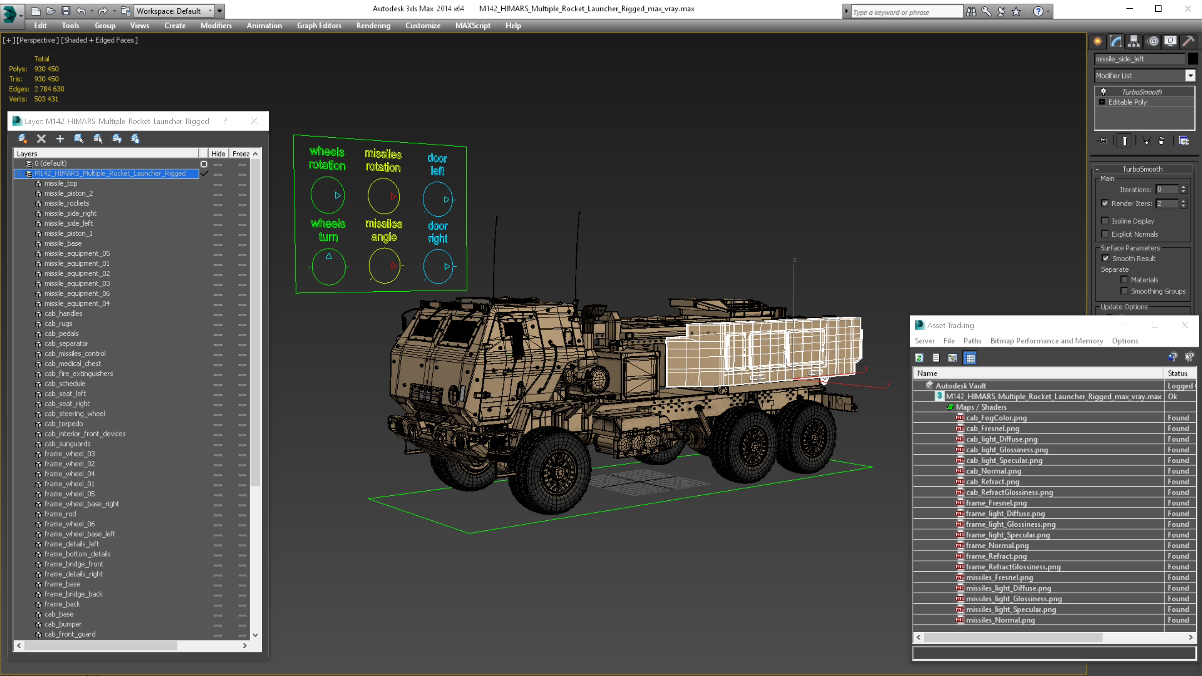Click the Pin Stack icon

coord(1103,141)
